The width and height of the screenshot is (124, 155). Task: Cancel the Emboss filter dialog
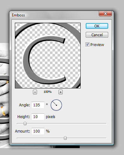(x=97, y=35)
